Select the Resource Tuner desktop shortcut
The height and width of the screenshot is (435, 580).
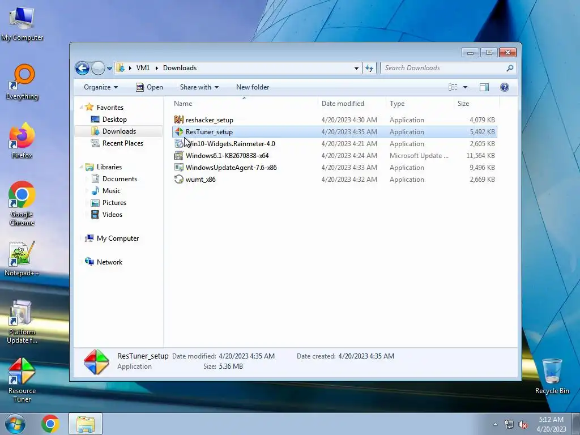22,380
